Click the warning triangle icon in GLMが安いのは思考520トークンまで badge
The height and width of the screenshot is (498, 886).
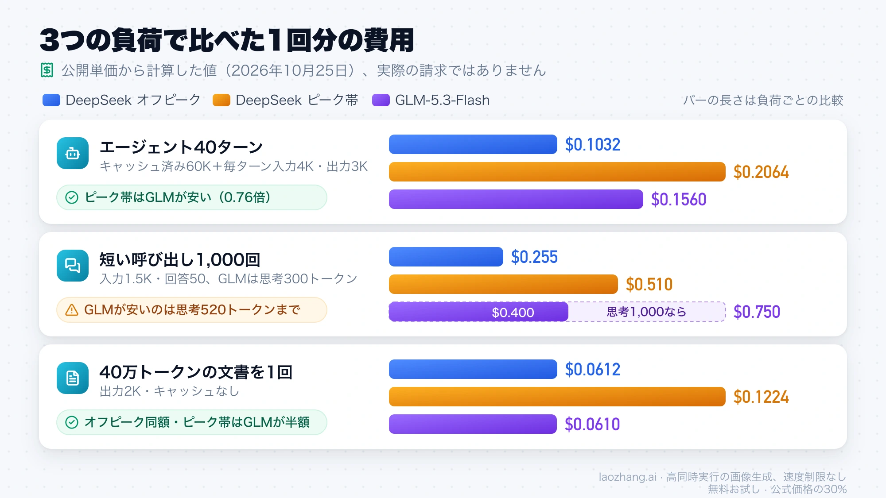pos(72,310)
